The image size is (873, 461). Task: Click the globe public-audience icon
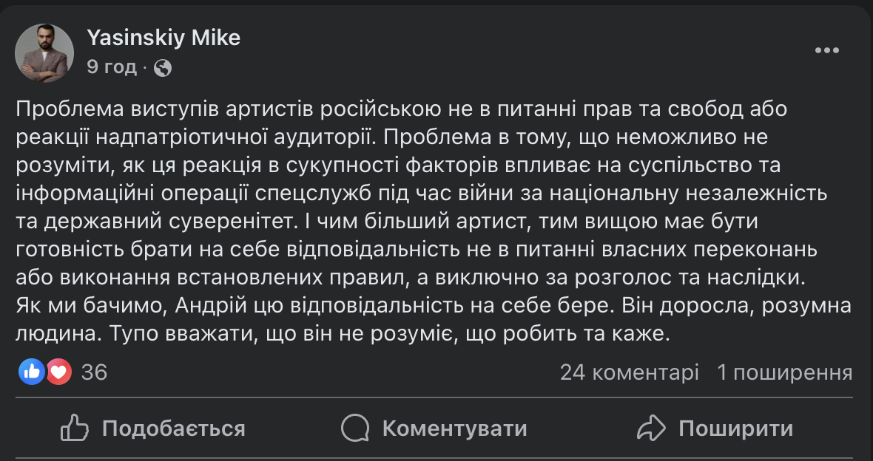pyautogui.click(x=164, y=68)
